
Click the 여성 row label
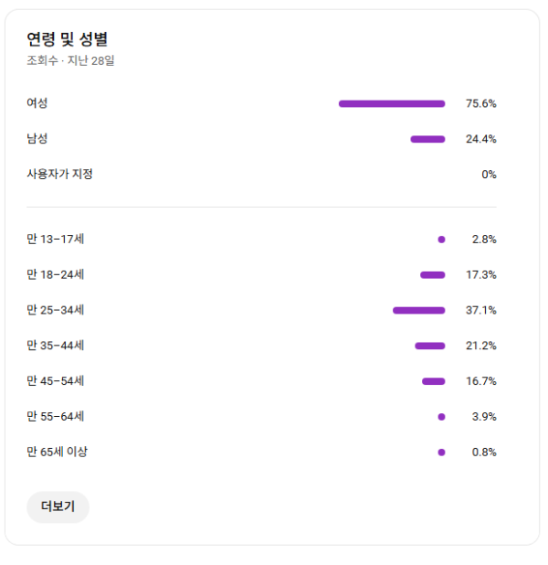(x=37, y=103)
